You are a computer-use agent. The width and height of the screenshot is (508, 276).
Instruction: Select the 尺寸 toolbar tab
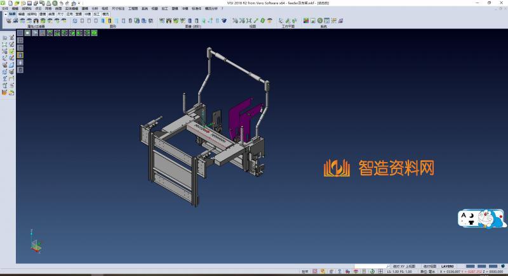60,13
